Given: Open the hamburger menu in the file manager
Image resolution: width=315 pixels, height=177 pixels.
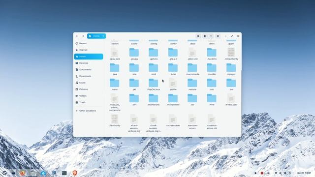Looking at the screenshot, I should (x=218, y=36).
